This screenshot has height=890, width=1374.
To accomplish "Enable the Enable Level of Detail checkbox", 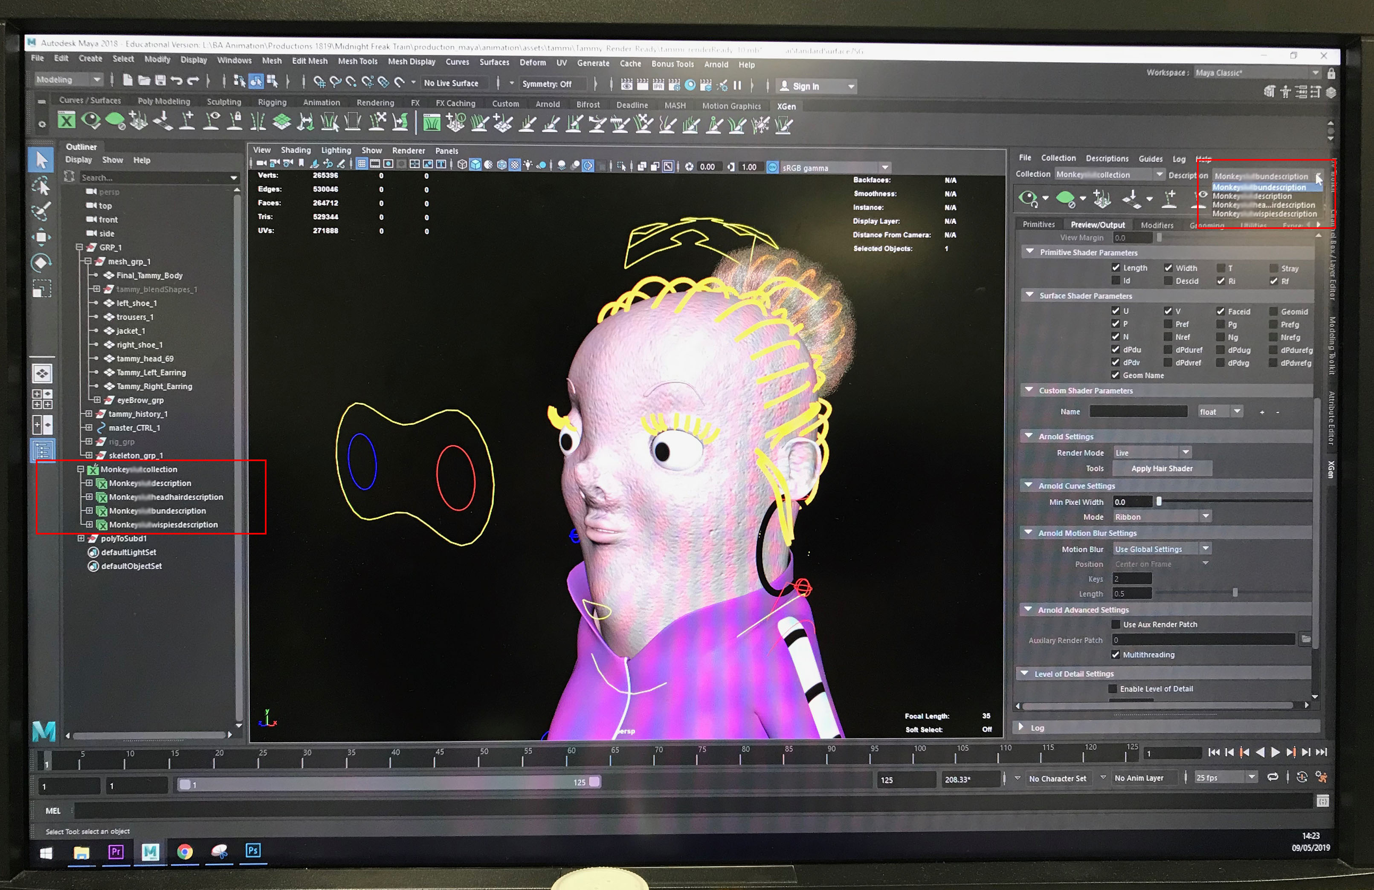I will click(1113, 688).
